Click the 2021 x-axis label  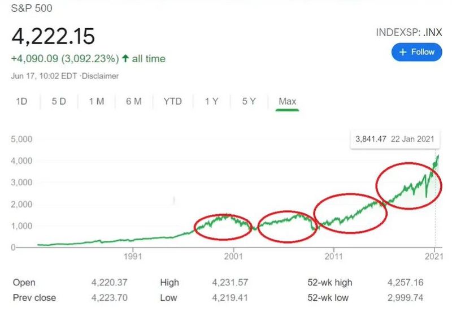click(434, 256)
